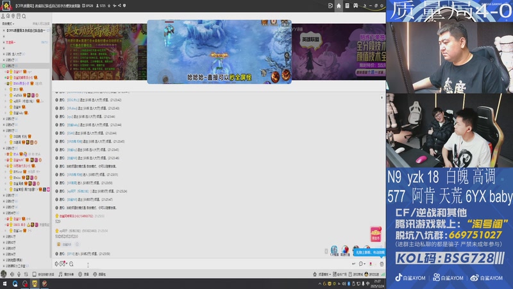The image size is (513, 289).
Task: Click the star favorite channel icon
Action: (x=109, y=6)
